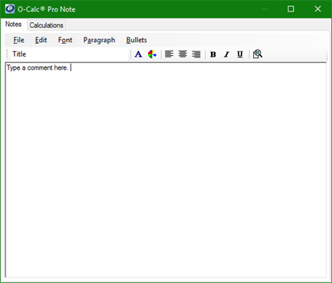Screen dimensions: 332x283
Task: Click the O-Calc Pro app icon in title bar
Action: click(x=10, y=9)
